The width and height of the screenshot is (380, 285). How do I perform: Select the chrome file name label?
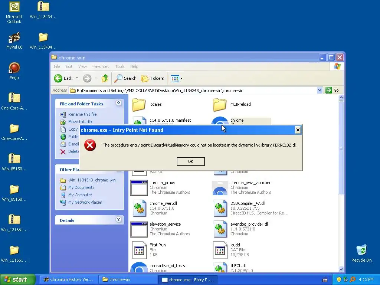237,120
